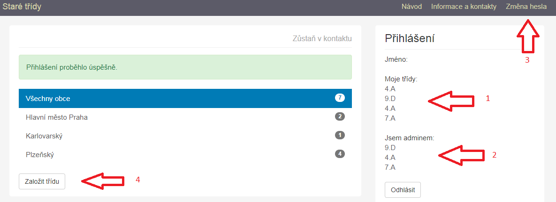Open the Návod menu item
The width and height of the screenshot is (556, 202).
411,7
